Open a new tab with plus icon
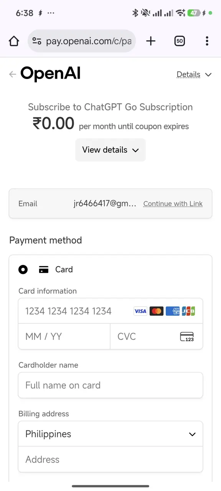The image size is (221, 491). click(x=151, y=41)
